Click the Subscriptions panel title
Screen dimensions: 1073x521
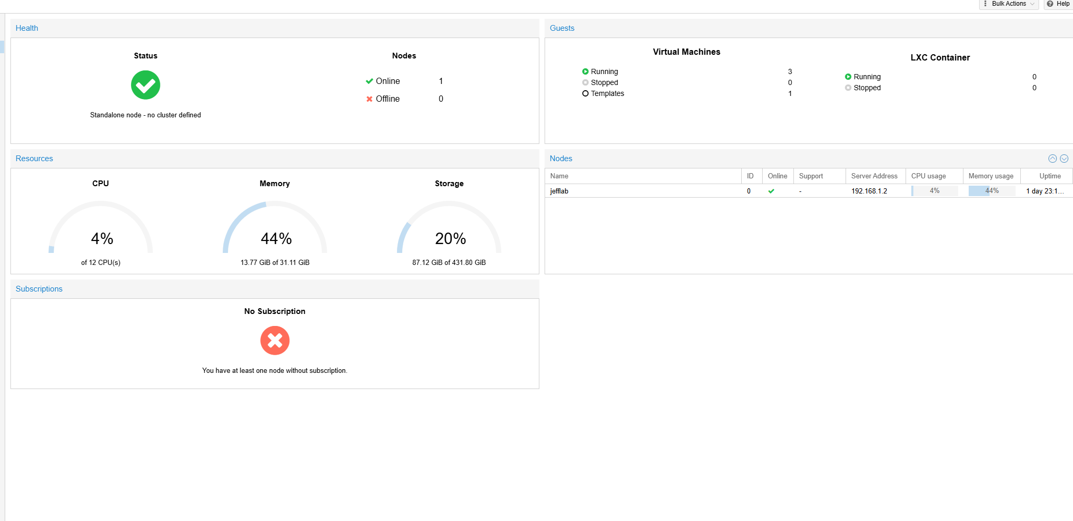tap(39, 289)
